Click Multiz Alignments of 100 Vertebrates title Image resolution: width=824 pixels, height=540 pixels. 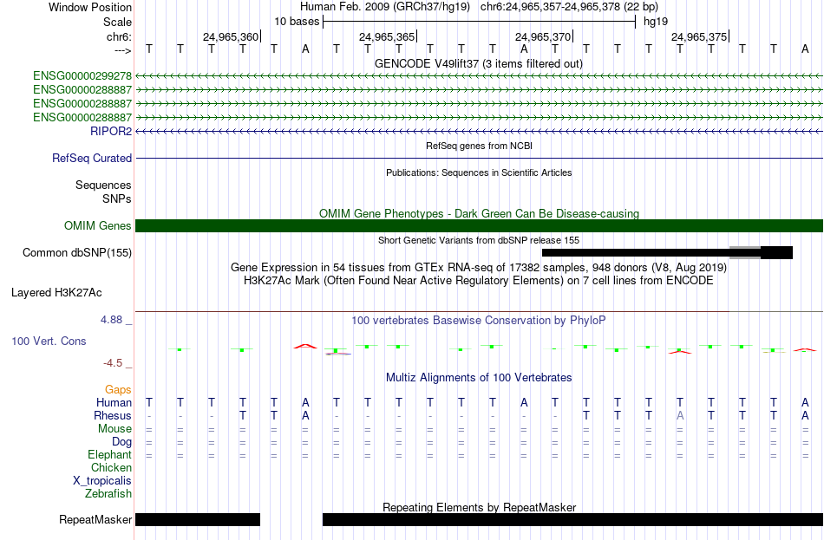click(x=479, y=378)
